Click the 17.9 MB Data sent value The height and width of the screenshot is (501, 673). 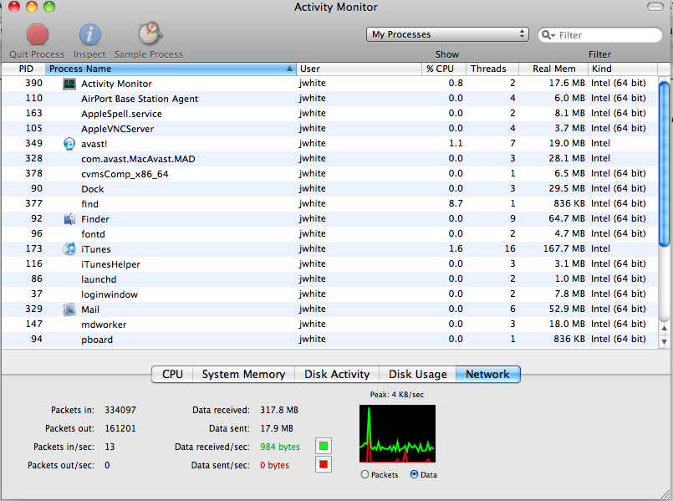(x=277, y=428)
